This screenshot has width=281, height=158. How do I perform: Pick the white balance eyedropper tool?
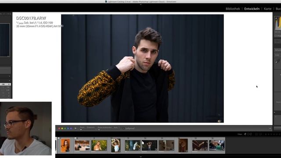point(277,61)
